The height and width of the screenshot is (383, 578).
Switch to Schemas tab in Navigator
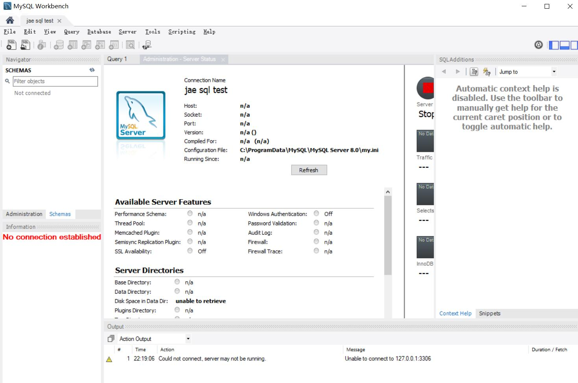60,214
